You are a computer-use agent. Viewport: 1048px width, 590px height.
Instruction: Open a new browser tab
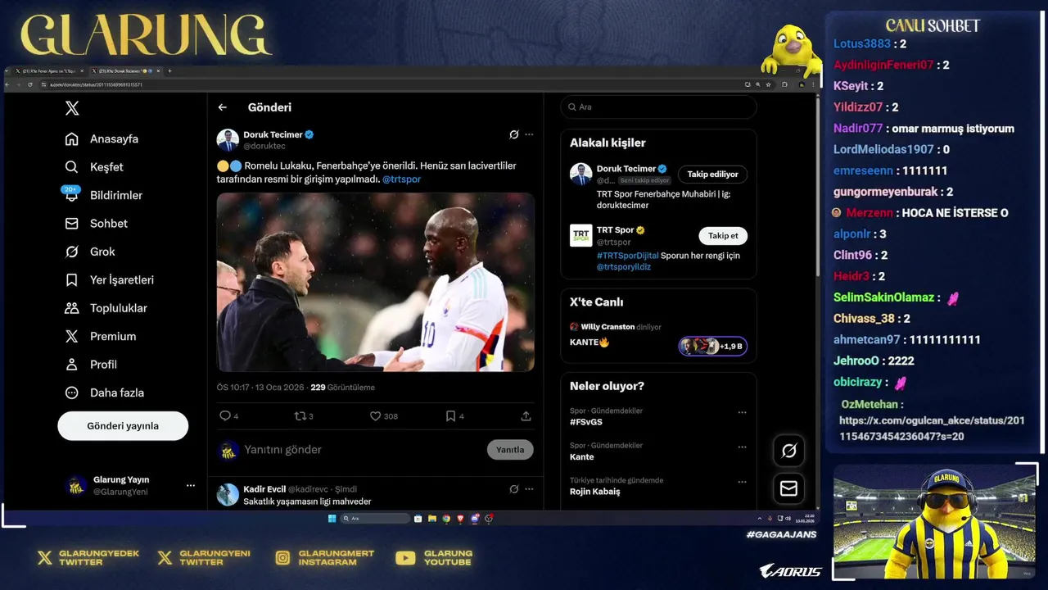tap(169, 71)
